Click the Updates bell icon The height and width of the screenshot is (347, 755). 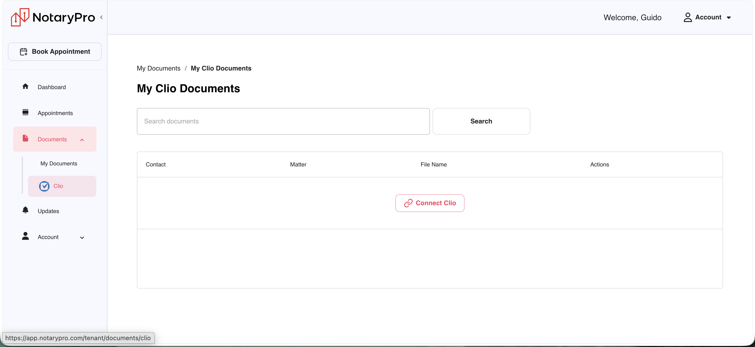[x=25, y=210]
